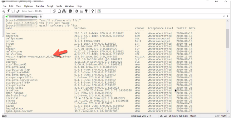Launch SecureFX from the last toolbar icon

click(99, 11)
